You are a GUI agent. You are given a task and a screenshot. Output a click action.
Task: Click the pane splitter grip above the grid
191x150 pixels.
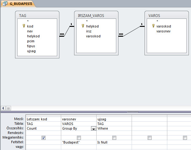[x=132, y=112]
